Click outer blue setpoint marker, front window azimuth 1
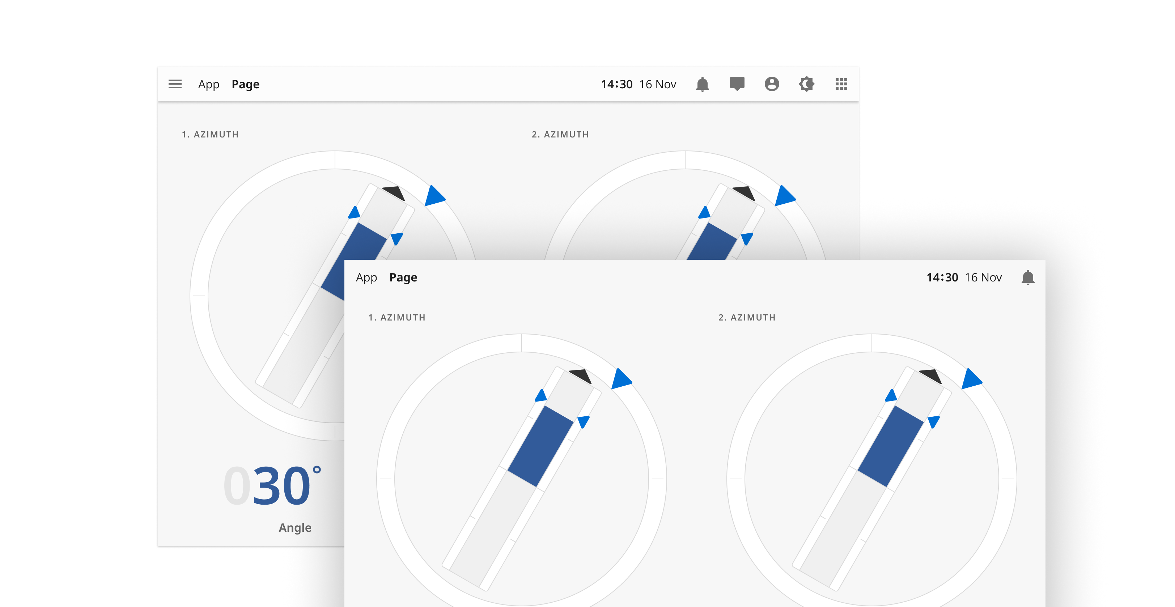The height and width of the screenshot is (607, 1175). pyautogui.click(x=620, y=379)
